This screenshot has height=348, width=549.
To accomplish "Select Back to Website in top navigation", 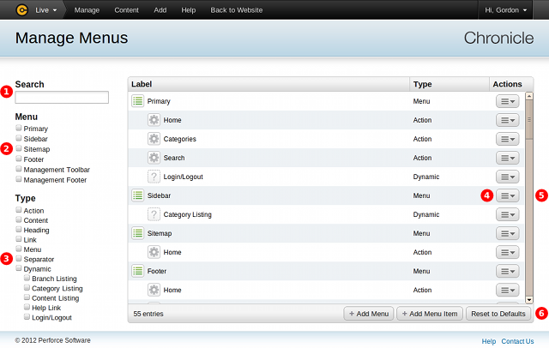I will click(x=236, y=10).
